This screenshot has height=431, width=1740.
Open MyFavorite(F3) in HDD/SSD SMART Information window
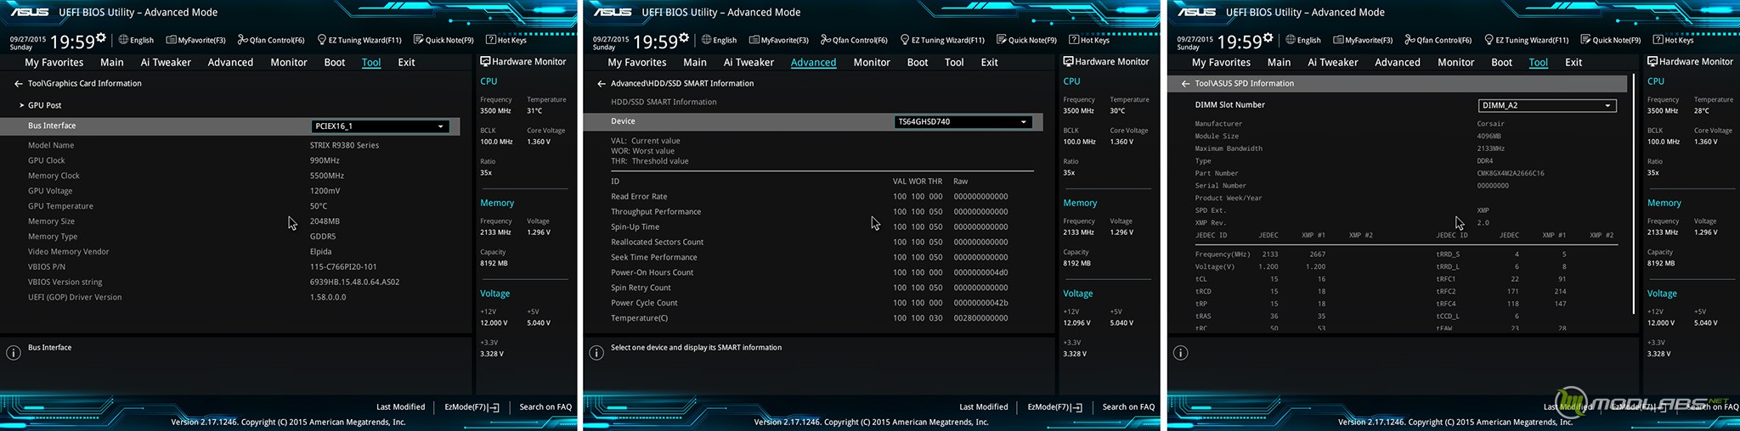click(778, 40)
